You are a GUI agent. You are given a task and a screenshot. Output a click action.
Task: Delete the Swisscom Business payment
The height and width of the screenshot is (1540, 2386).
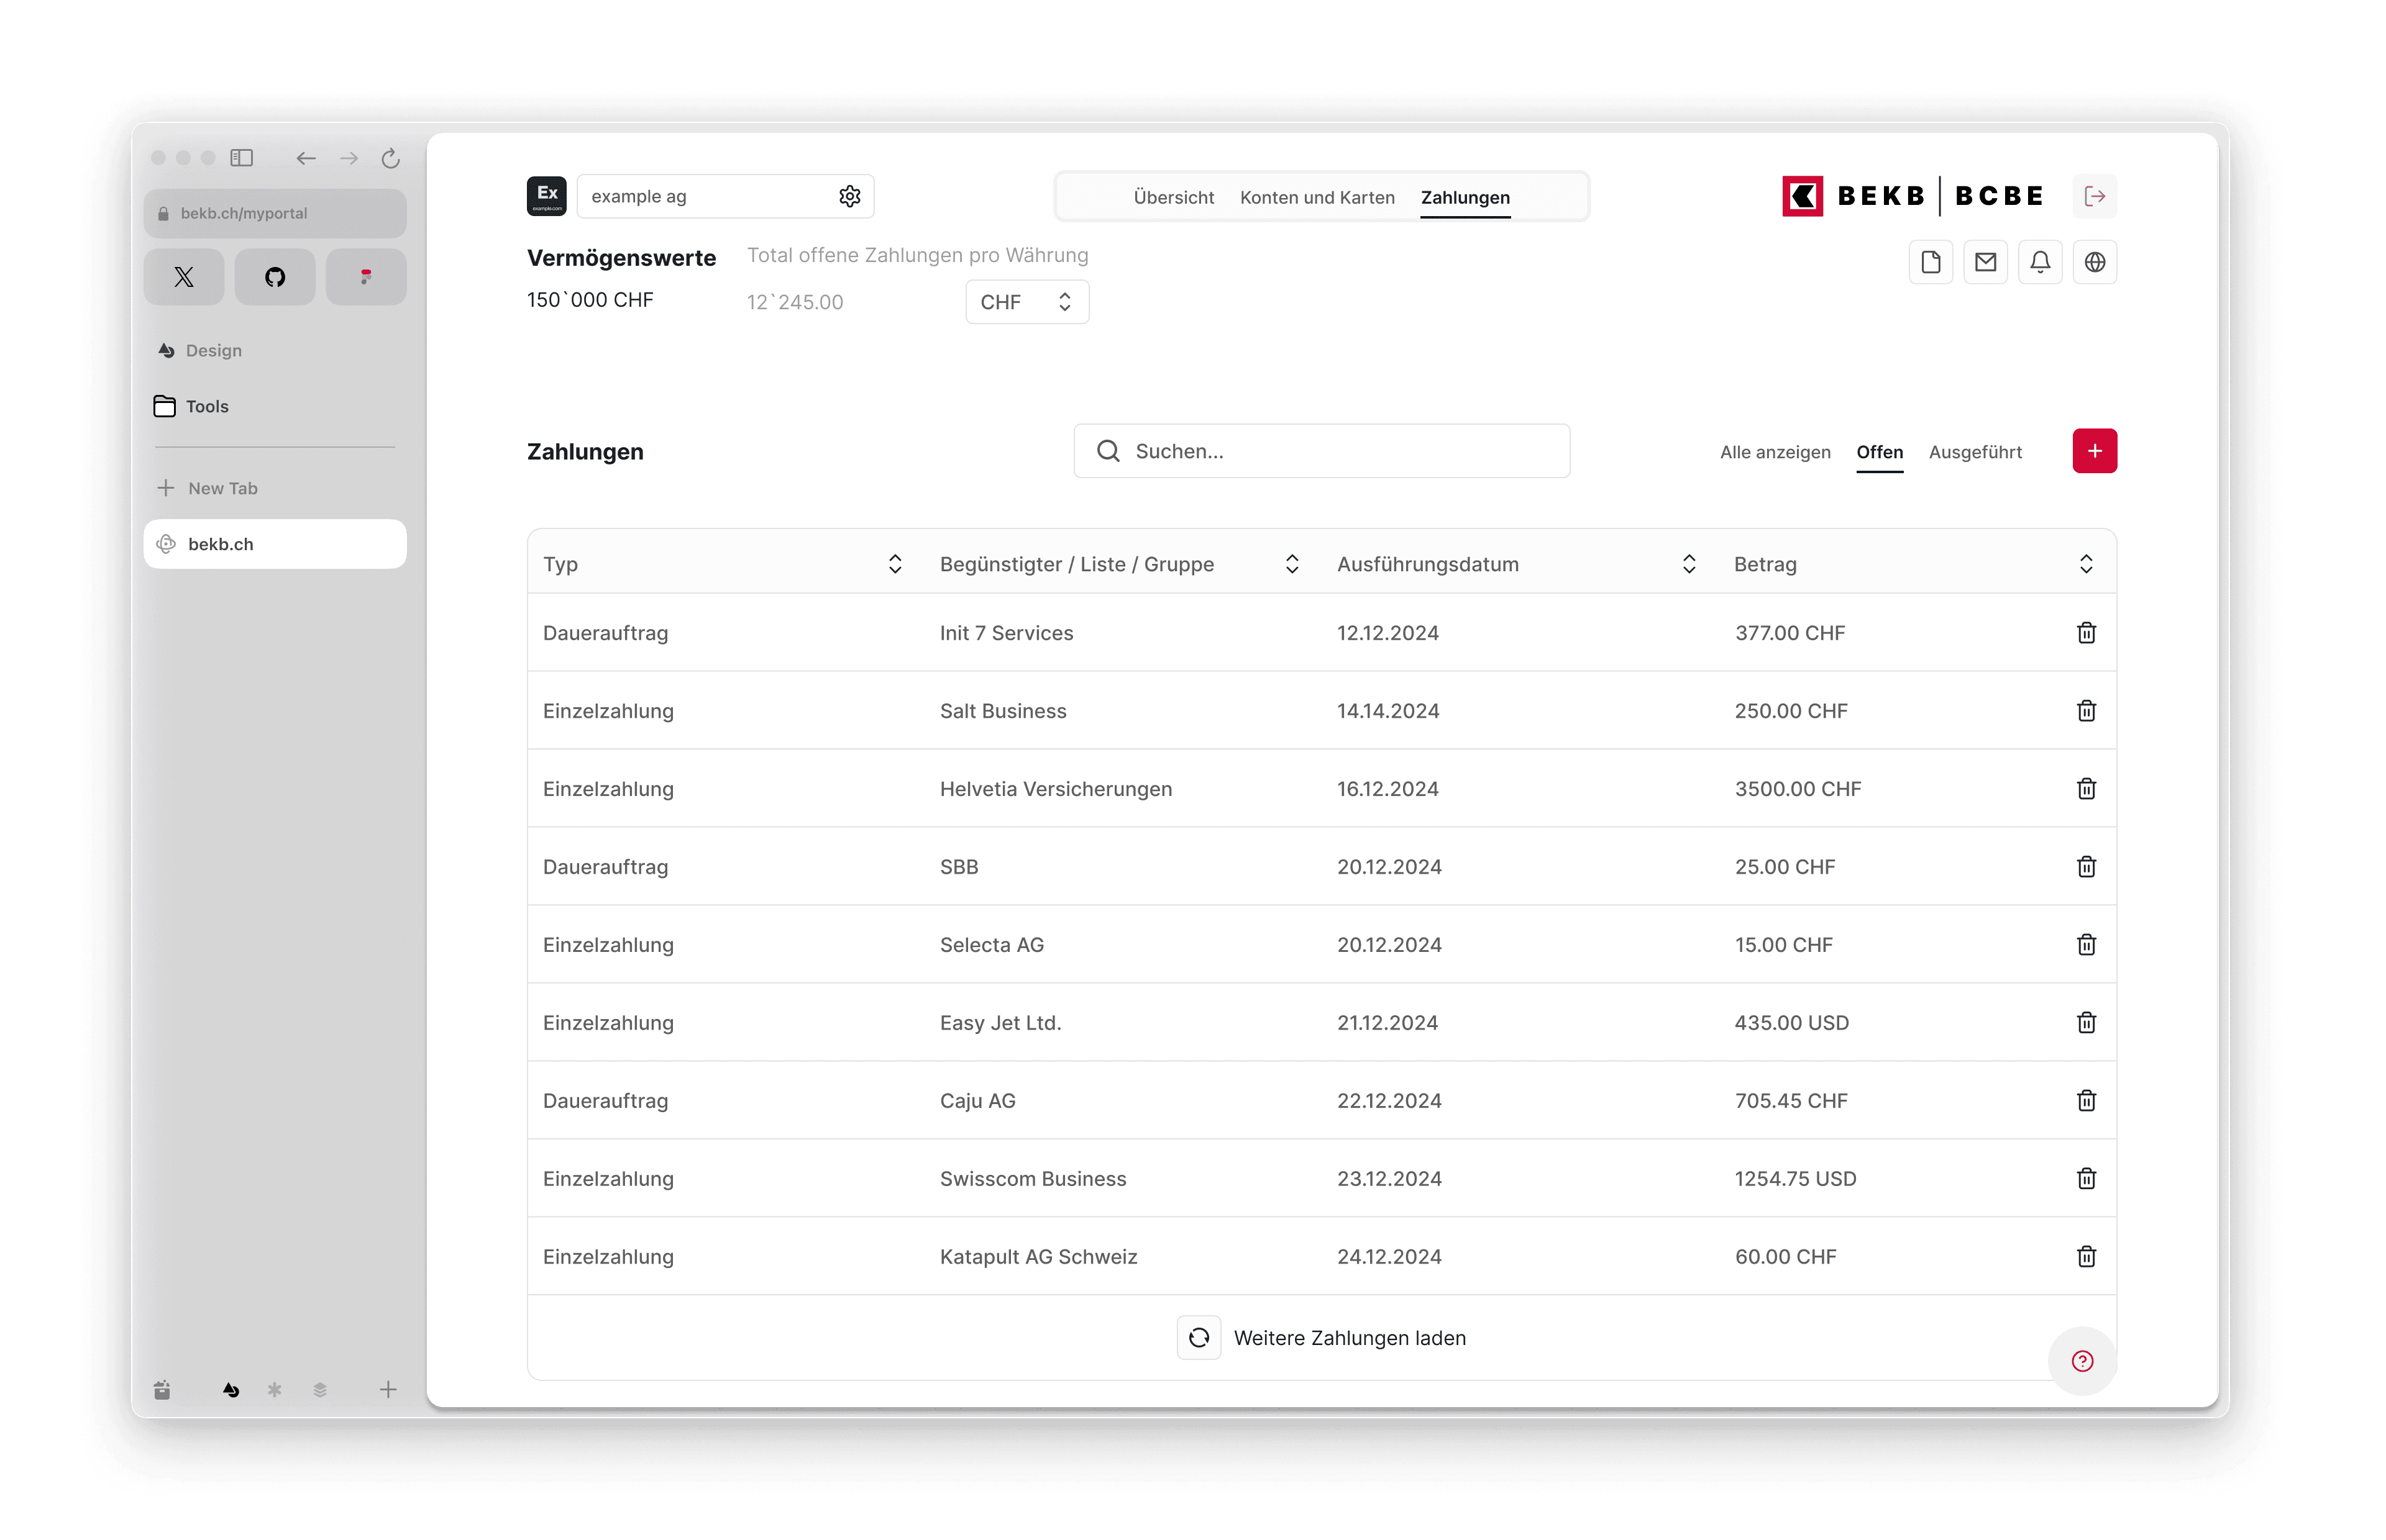pyautogui.click(x=2086, y=1179)
